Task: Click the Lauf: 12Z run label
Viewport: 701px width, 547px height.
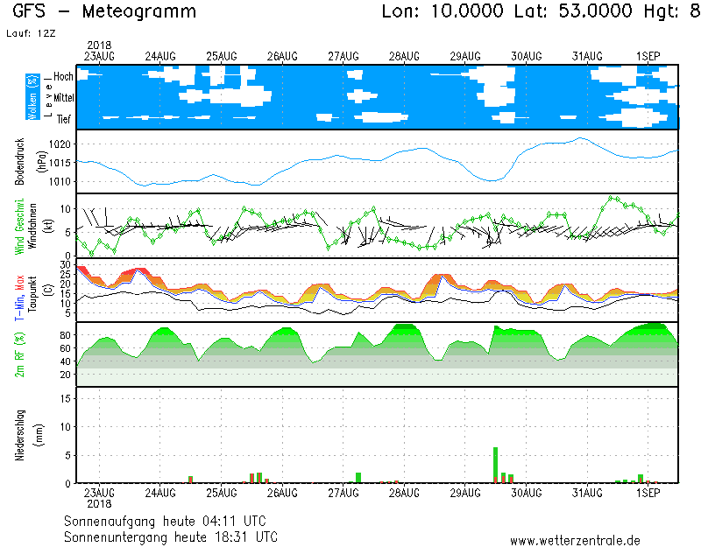Action: [x=30, y=34]
